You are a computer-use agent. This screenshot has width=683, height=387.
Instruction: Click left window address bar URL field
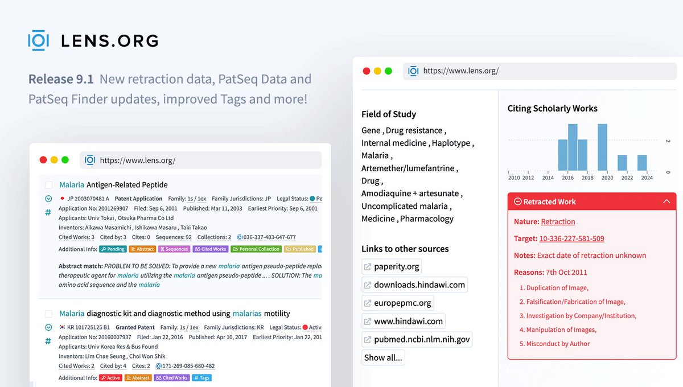click(200, 160)
